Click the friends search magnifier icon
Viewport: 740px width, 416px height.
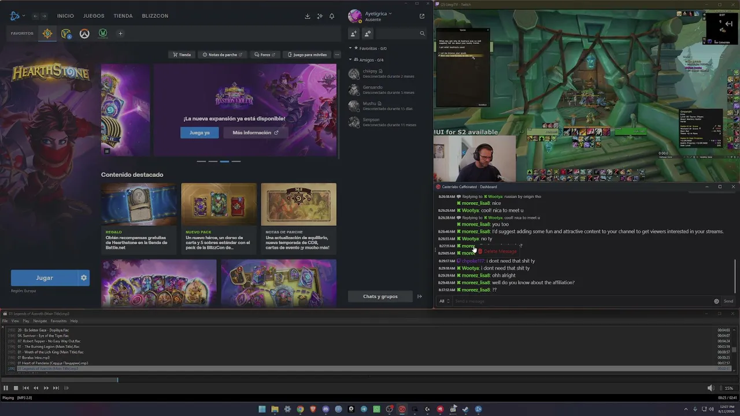422,34
